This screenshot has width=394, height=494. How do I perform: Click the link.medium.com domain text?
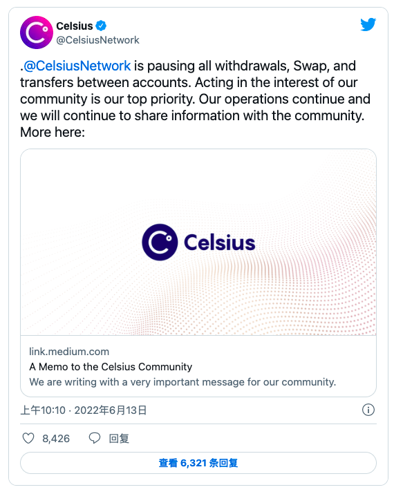(69, 352)
